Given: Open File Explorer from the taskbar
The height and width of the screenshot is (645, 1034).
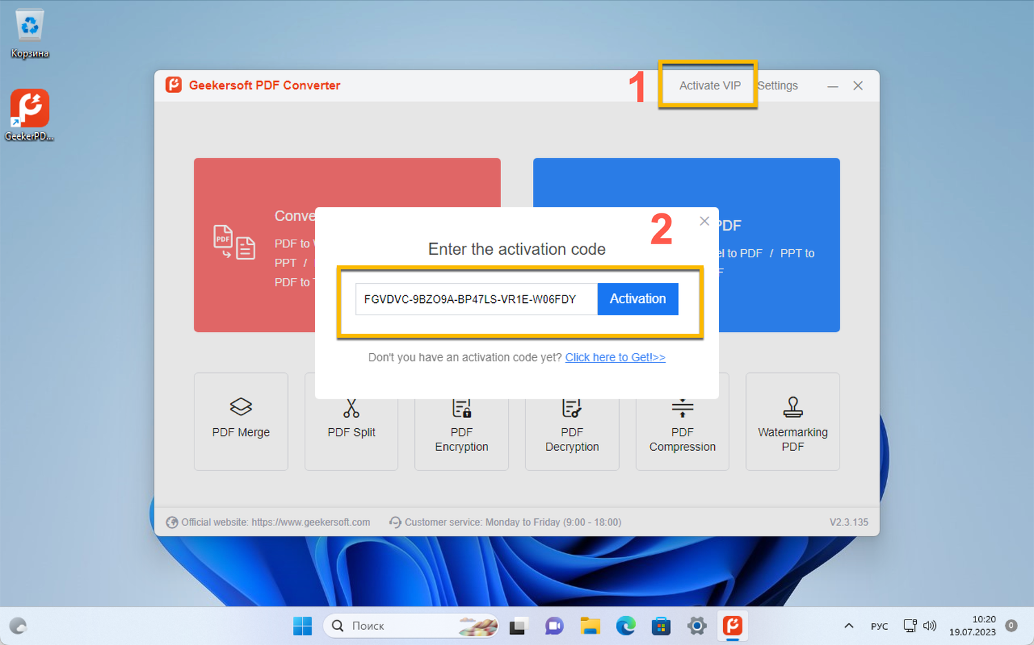Looking at the screenshot, I should pyautogui.click(x=590, y=626).
